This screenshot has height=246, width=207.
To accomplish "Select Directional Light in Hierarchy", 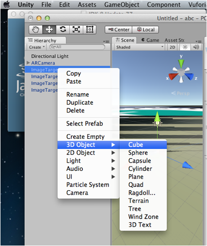I will pos(50,56).
